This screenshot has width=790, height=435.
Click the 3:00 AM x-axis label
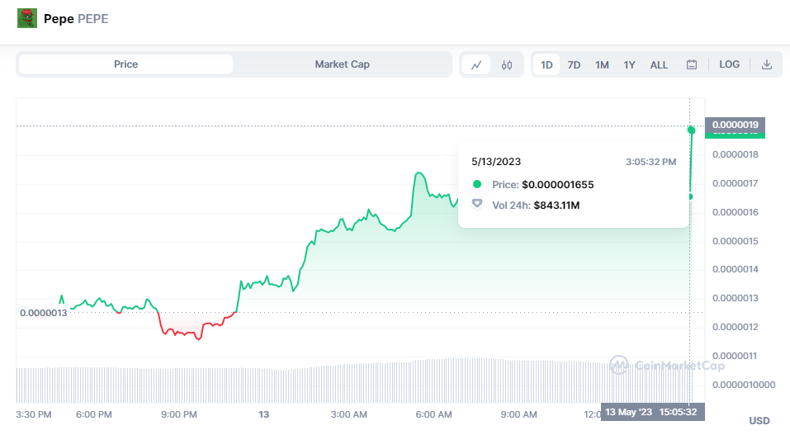click(348, 415)
